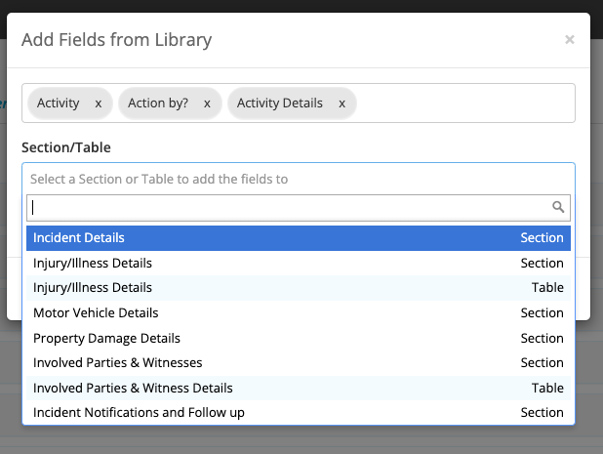Click the Section/Table label
The width and height of the screenshot is (603, 454).
tap(66, 147)
